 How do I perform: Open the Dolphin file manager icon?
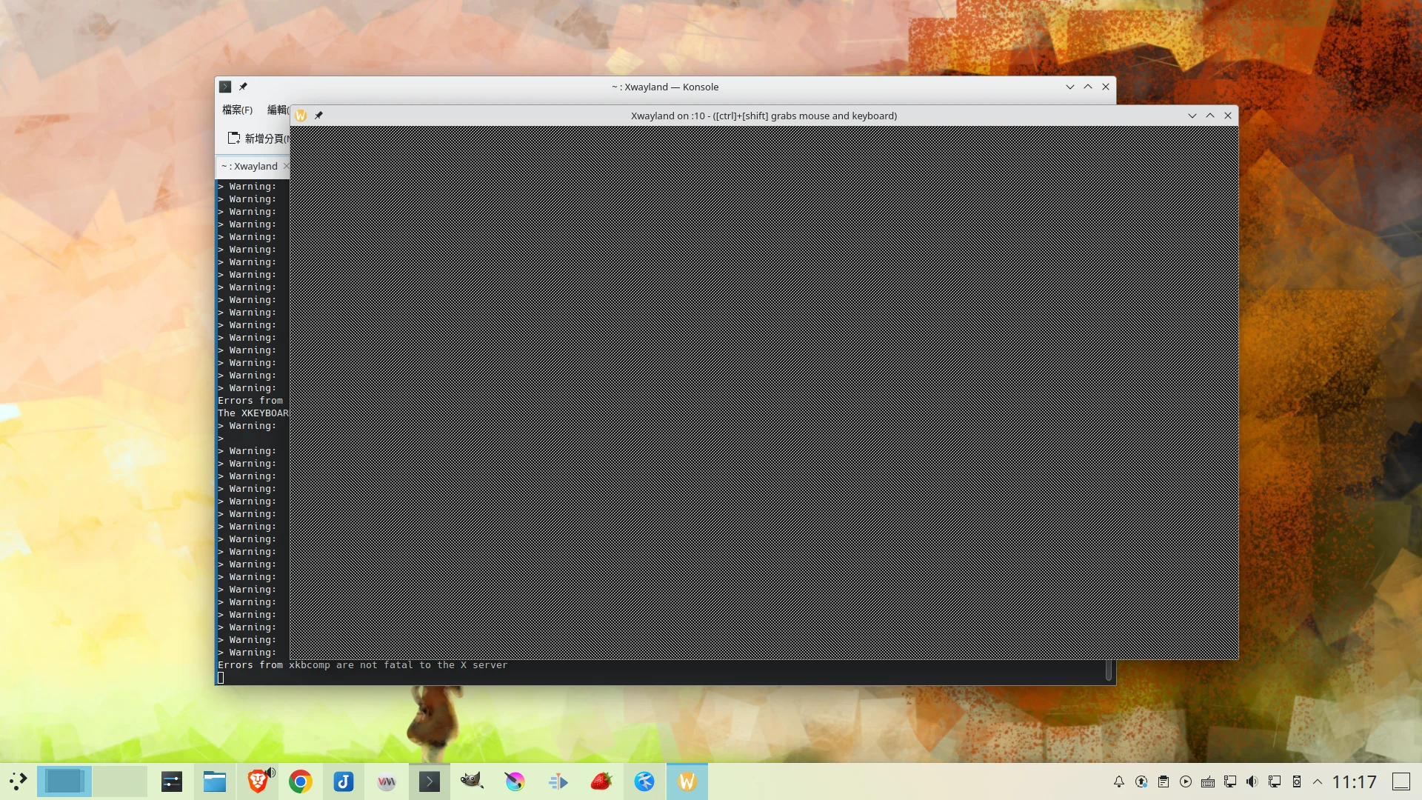pyautogui.click(x=215, y=781)
